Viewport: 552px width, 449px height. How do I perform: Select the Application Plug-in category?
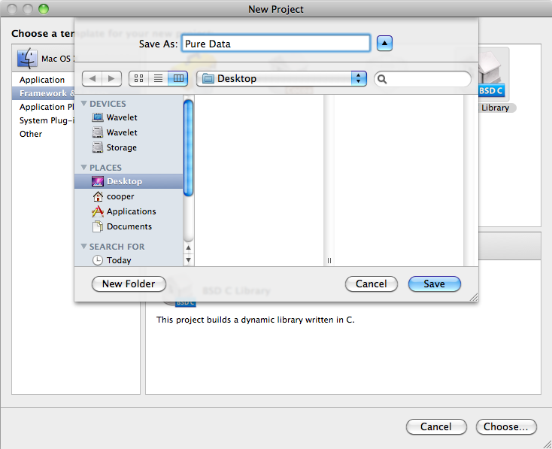click(44, 107)
